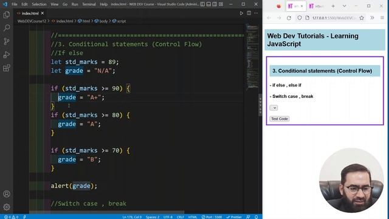
Task: Open the Extensions view
Action: 7,68
